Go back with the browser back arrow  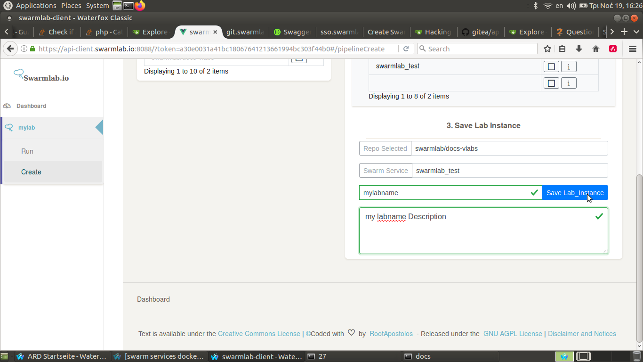click(10, 49)
